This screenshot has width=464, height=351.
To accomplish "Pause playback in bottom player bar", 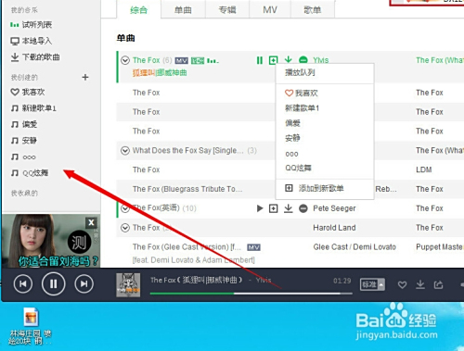I will pyautogui.click(x=53, y=284).
